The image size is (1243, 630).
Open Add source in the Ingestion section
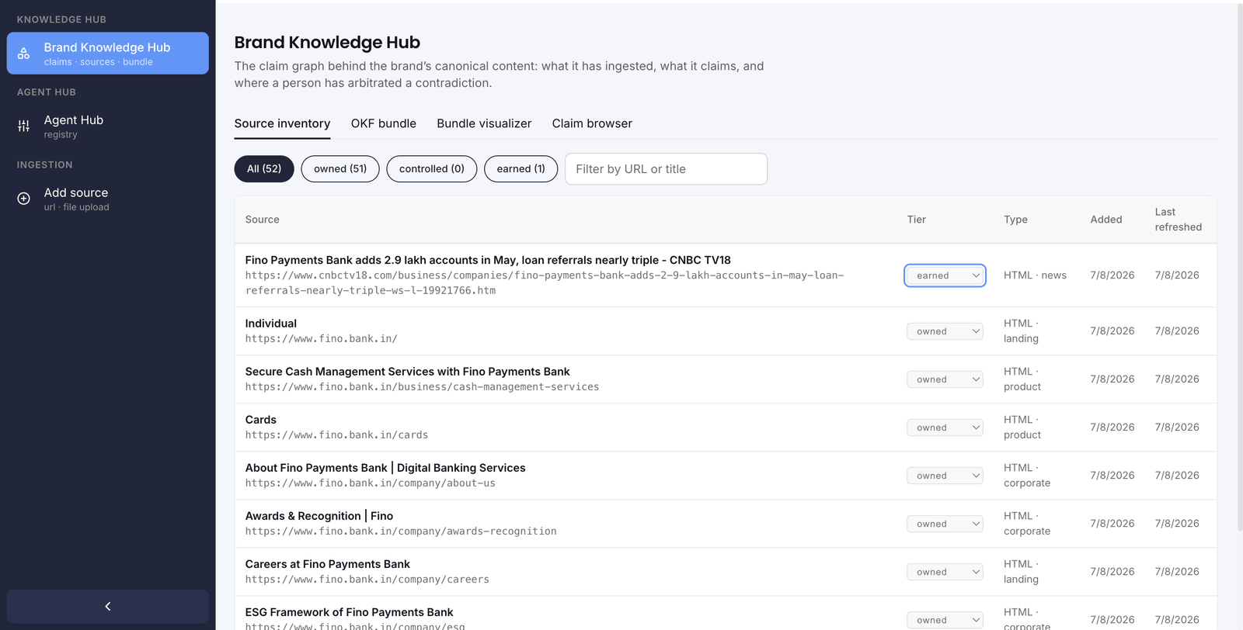[108, 199]
